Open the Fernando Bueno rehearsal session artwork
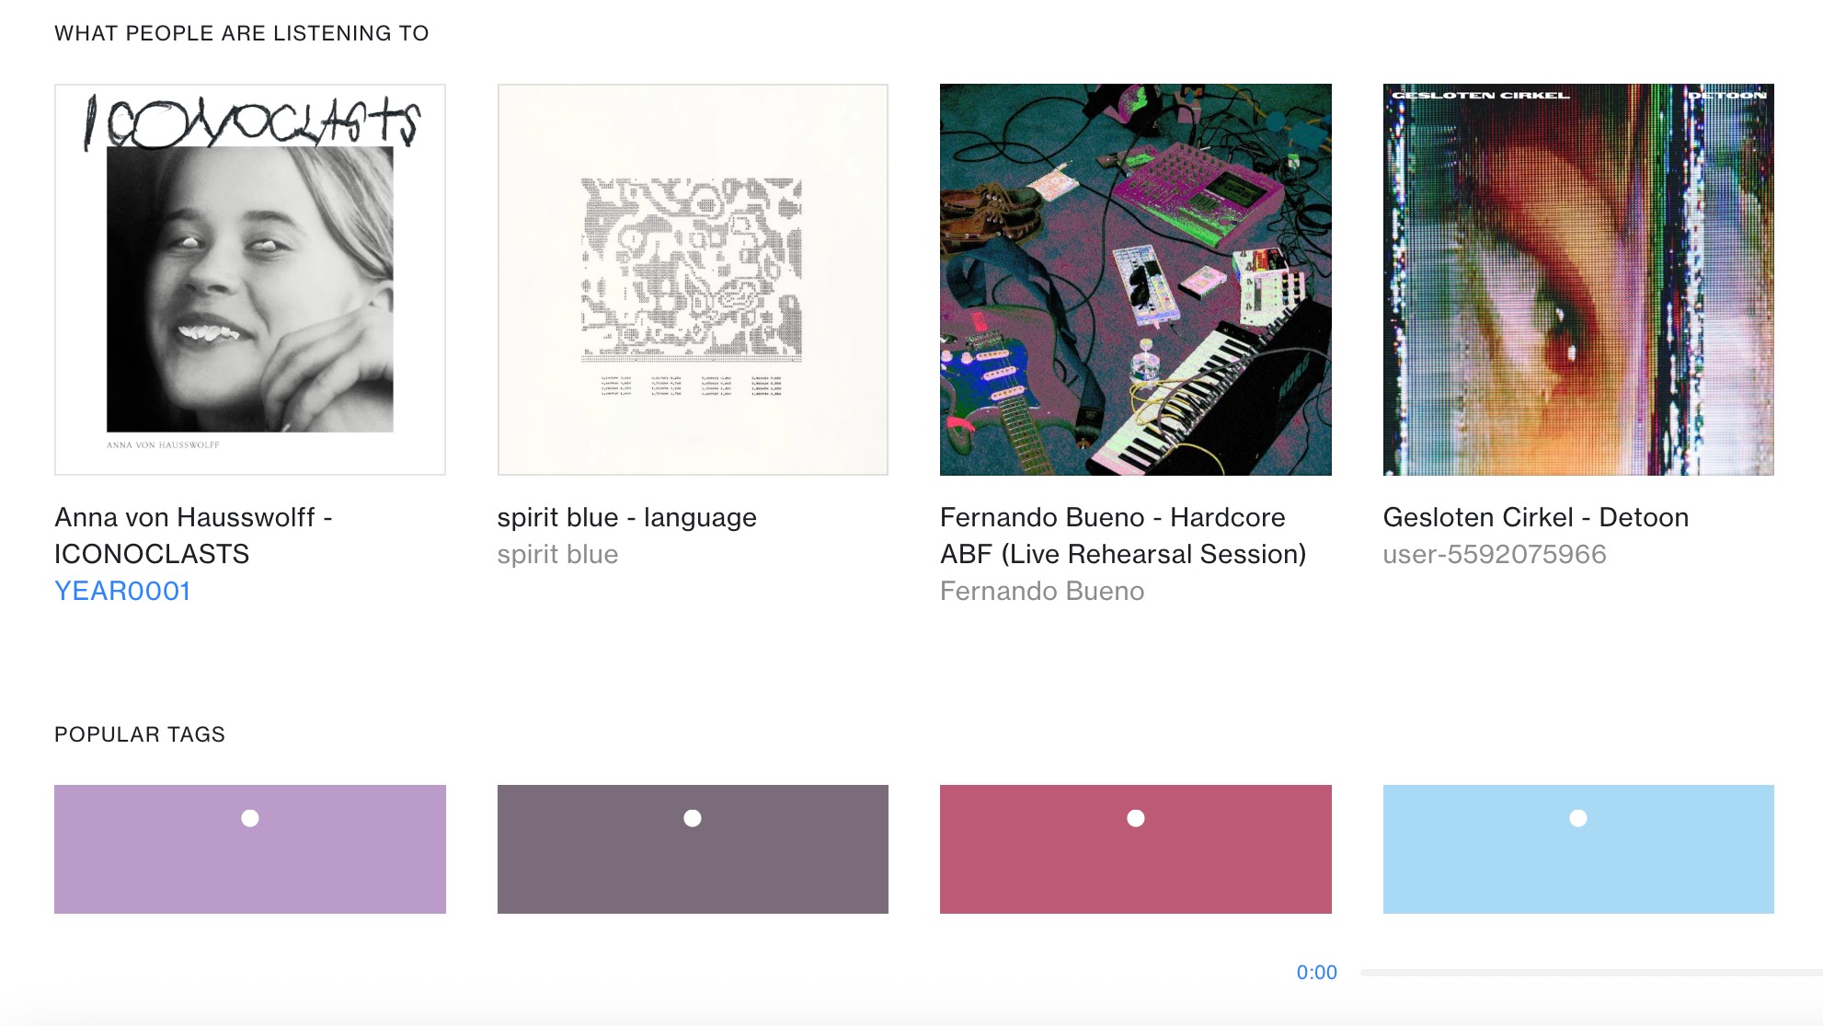 click(1136, 279)
